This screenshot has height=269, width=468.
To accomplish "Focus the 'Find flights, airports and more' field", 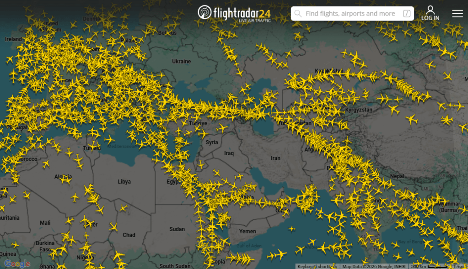I will point(350,14).
